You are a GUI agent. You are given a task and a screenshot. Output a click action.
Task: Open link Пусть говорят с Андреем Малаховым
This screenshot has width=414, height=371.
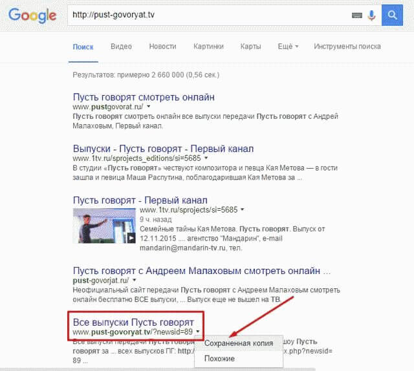tap(201, 271)
